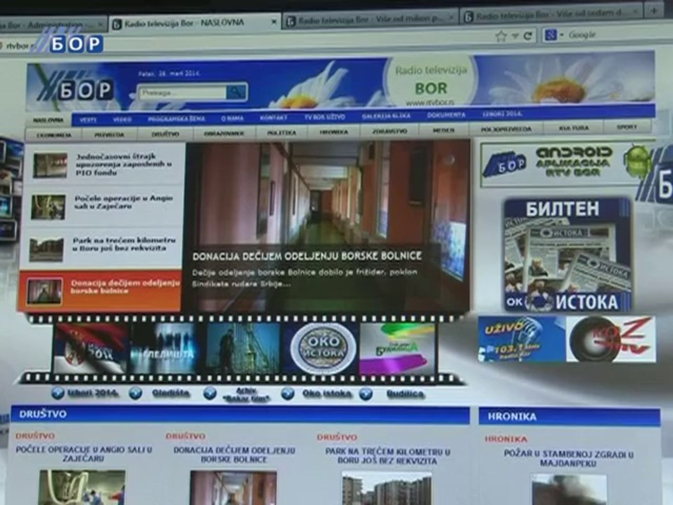The image size is (673, 505).
Task: Click the Gledišta filmstrip thumbnail
Action: coord(165,348)
